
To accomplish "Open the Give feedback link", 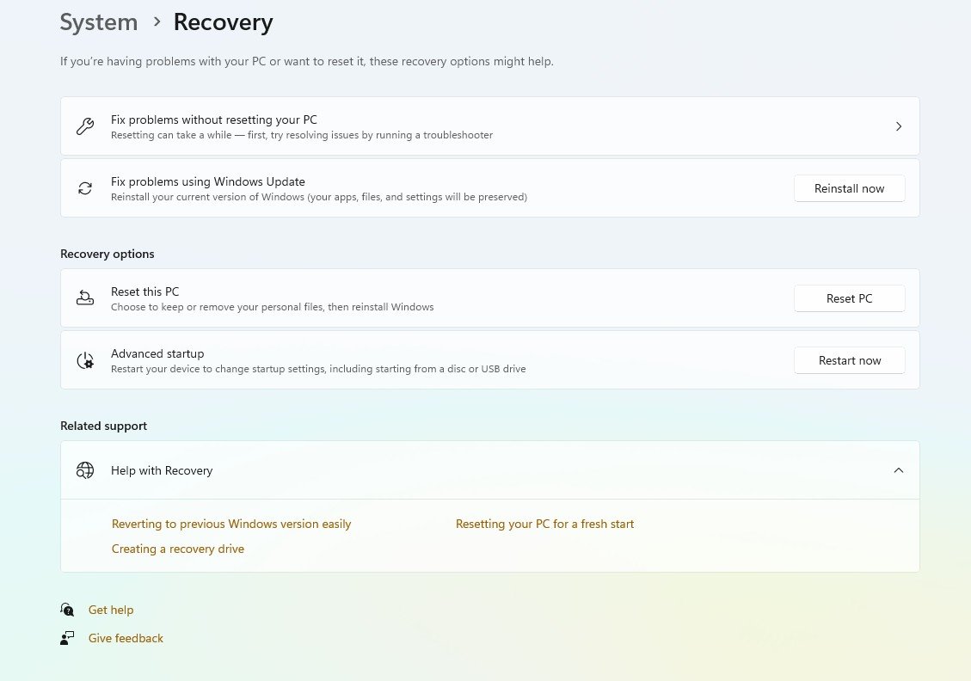I will coord(126,638).
